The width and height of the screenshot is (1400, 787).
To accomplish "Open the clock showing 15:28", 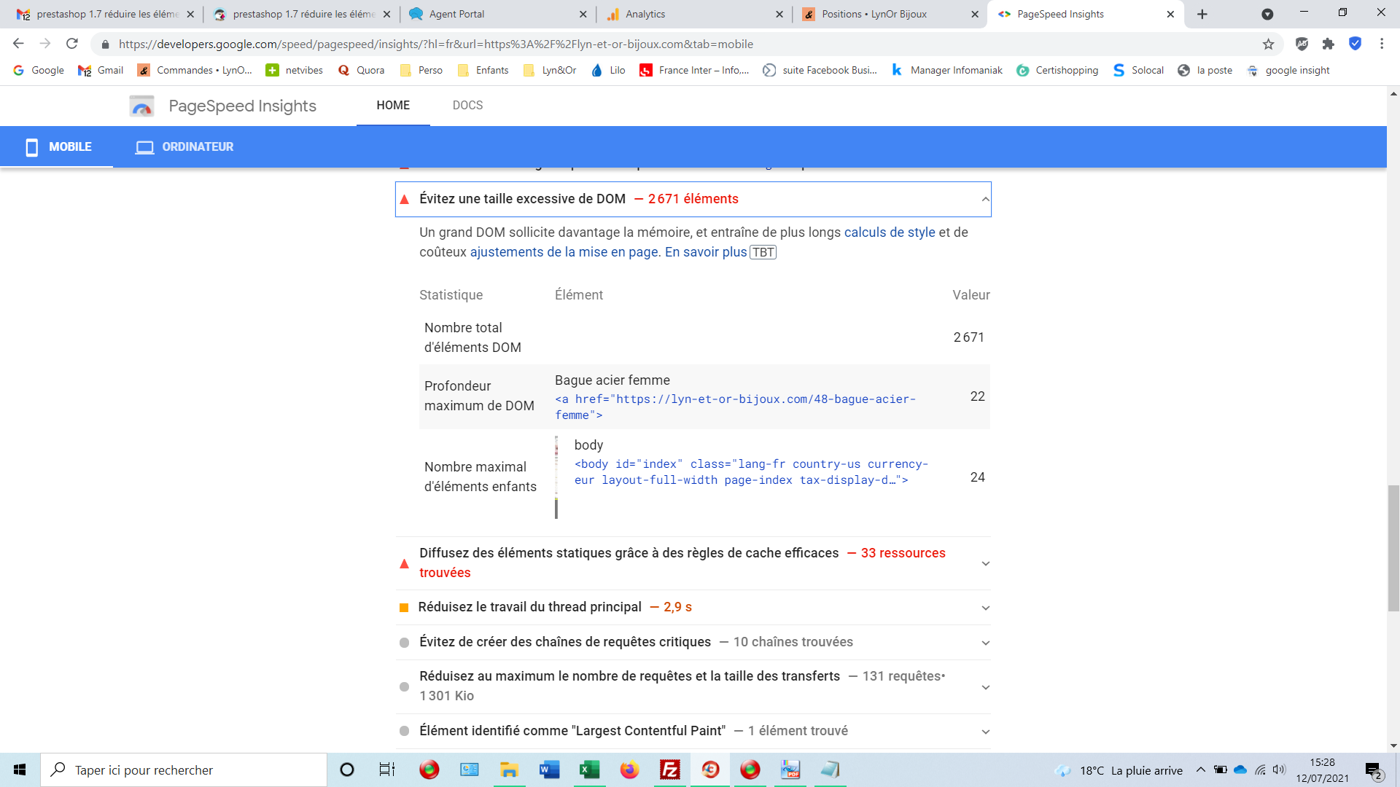I will [x=1323, y=770].
